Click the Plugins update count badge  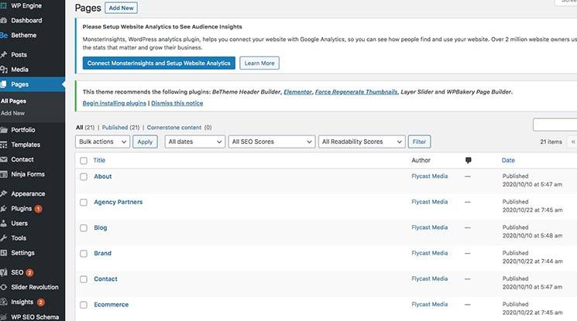(x=38, y=209)
